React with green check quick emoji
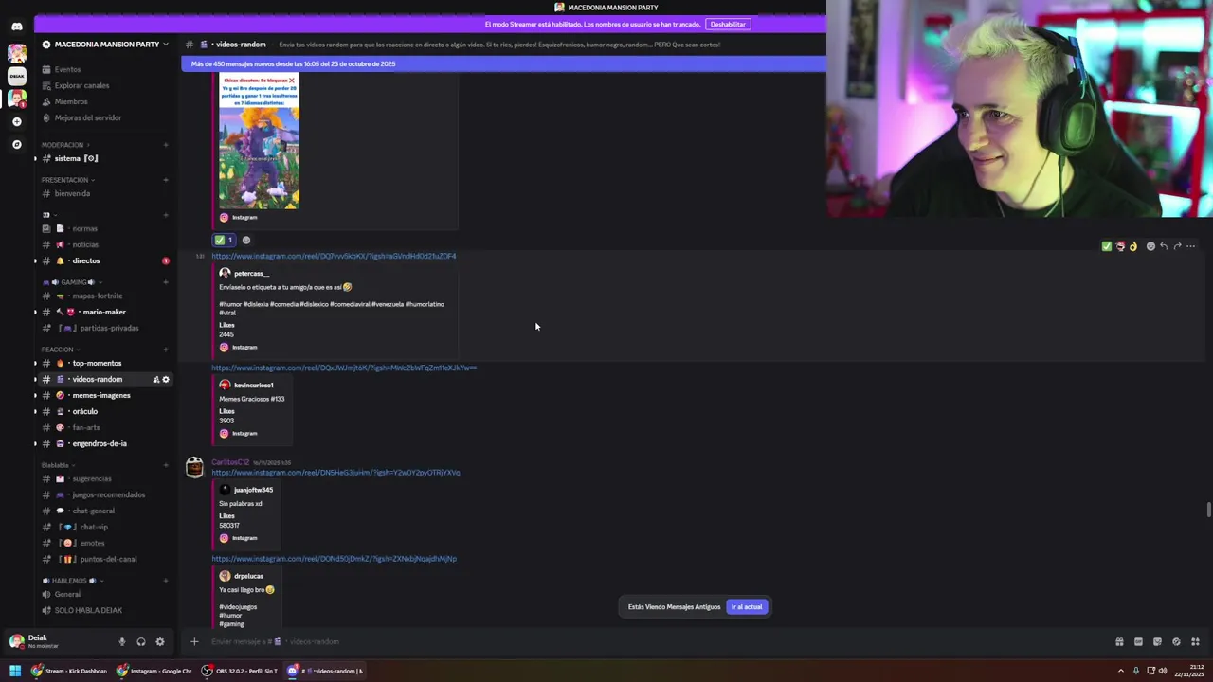This screenshot has width=1213, height=682. pyautogui.click(x=1106, y=246)
